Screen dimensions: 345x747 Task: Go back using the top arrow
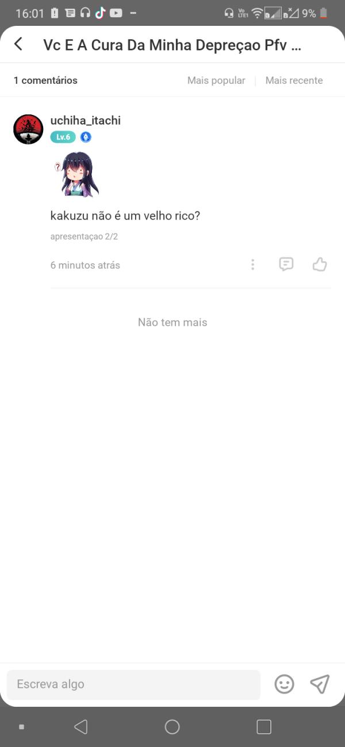click(18, 44)
